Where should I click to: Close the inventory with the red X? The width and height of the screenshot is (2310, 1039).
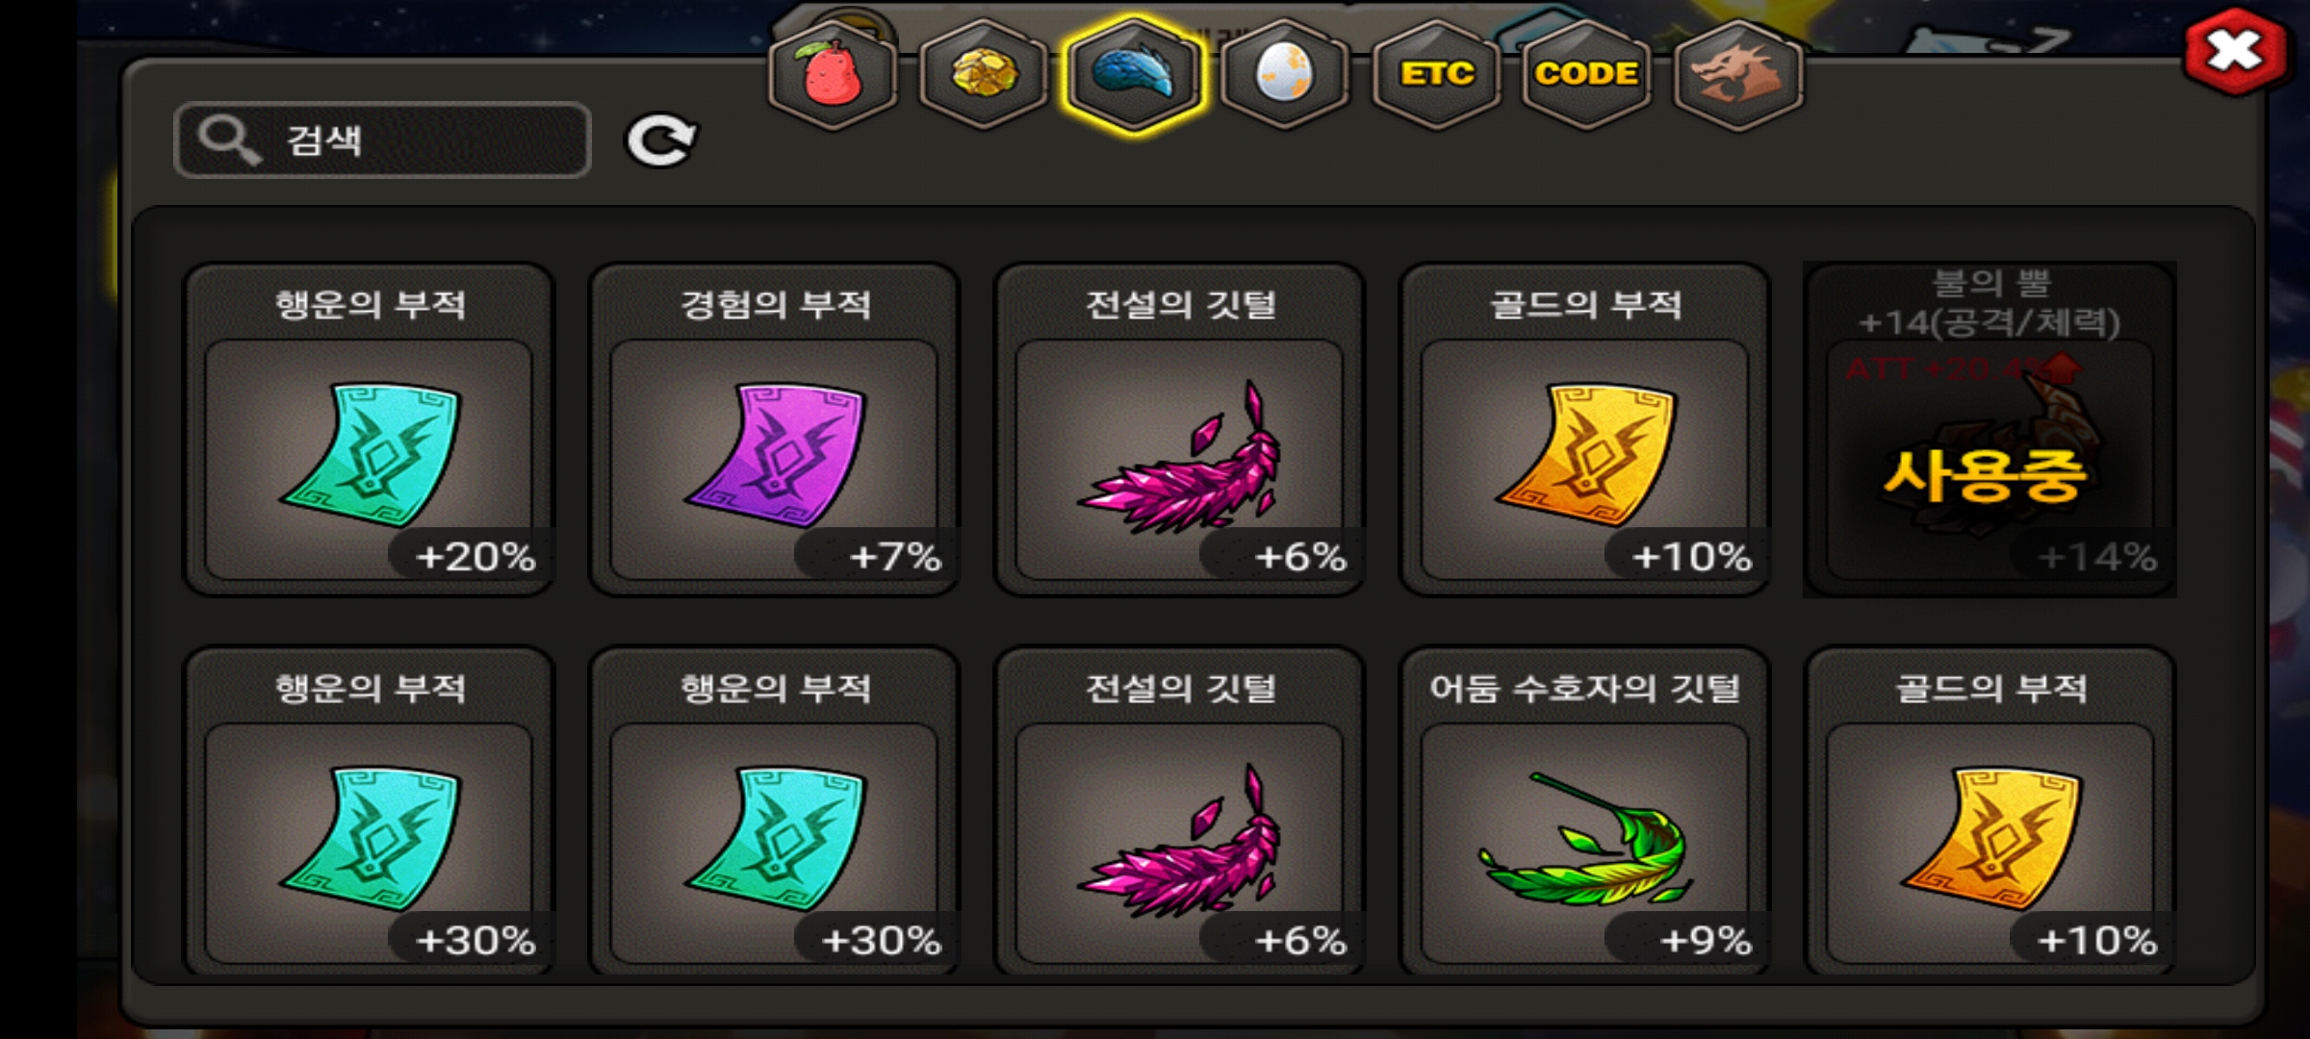point(2236,51)
